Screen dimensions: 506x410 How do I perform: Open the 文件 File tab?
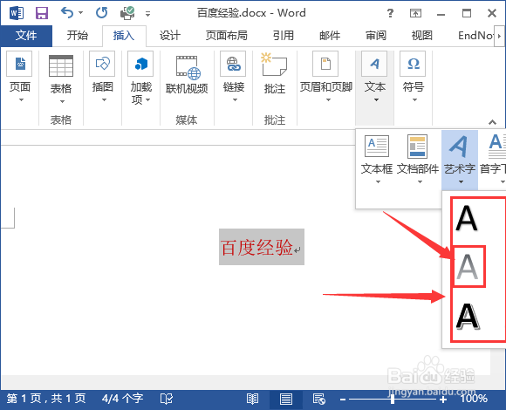(x=26, y=36)
